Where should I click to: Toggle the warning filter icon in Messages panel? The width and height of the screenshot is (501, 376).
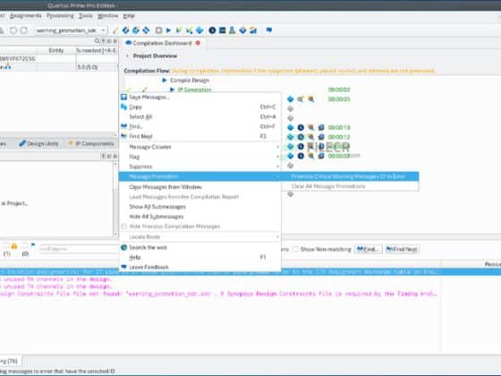[x=14, y=246]
